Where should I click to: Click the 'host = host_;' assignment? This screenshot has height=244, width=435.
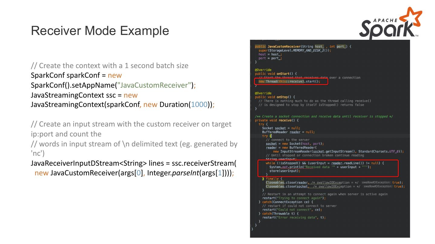pyautogui.click(x=270, y=54)
